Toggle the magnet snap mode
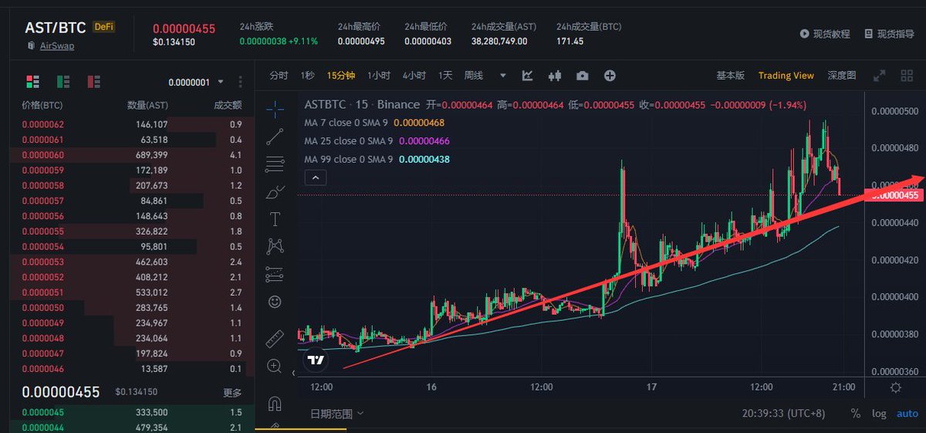The image size is (926, 433). [x=275, y=403]
